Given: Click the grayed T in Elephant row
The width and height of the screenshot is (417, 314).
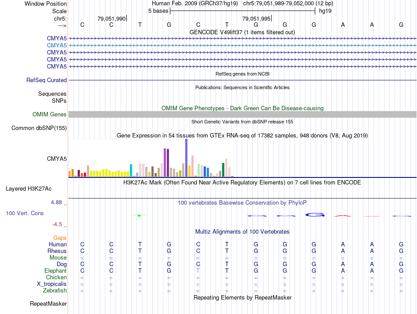Looking at the screenshot, I should [x=198, y=271].
